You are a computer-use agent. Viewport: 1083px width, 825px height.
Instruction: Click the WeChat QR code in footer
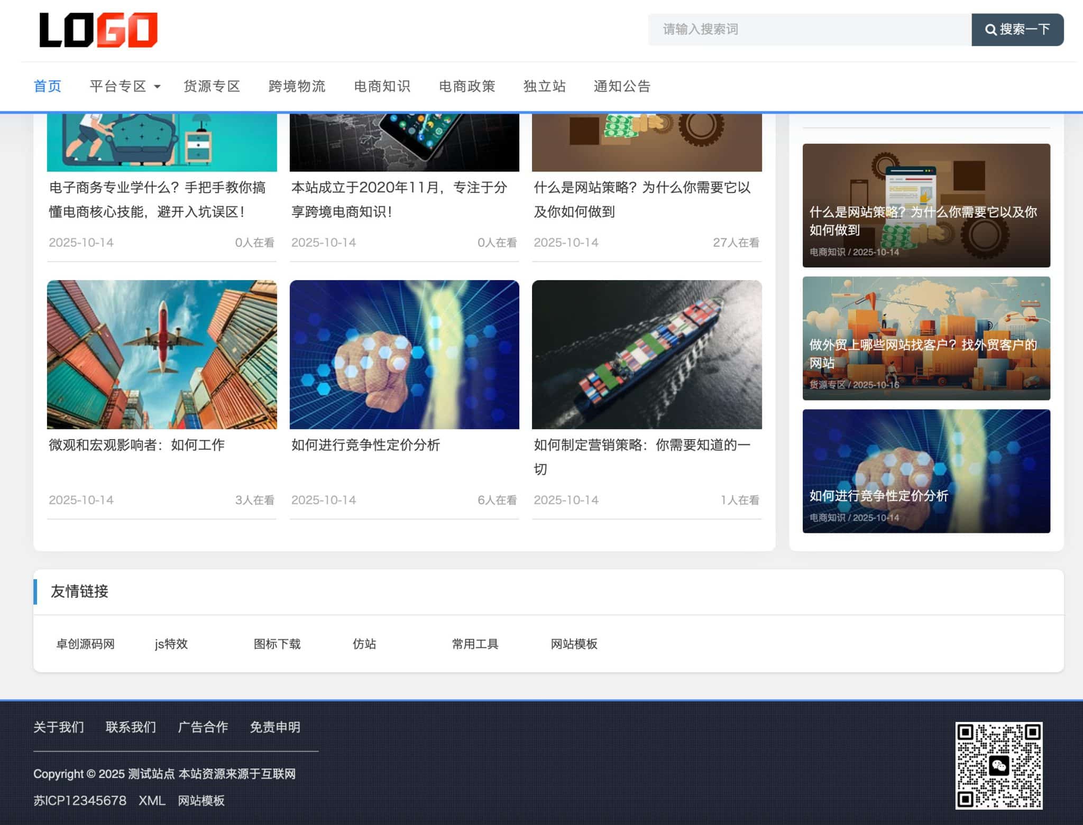click(x=998, y=765)
